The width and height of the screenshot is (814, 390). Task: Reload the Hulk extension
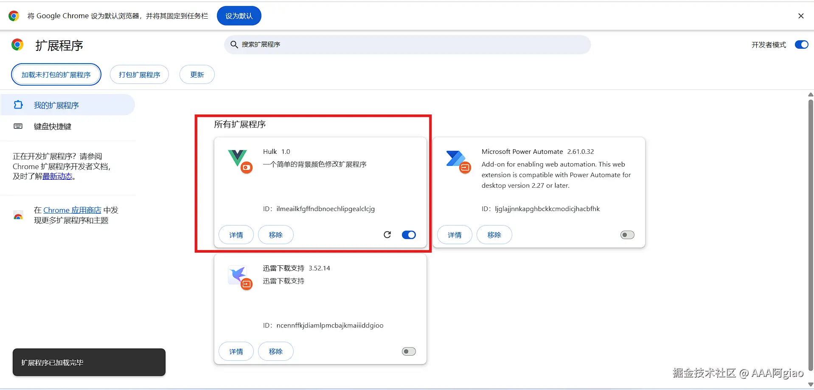pos(387,235)
